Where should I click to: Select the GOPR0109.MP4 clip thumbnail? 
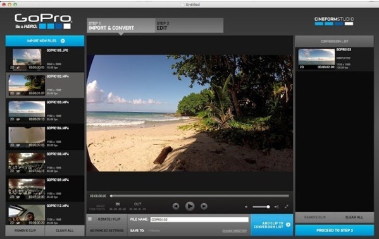tap(27, 188)
